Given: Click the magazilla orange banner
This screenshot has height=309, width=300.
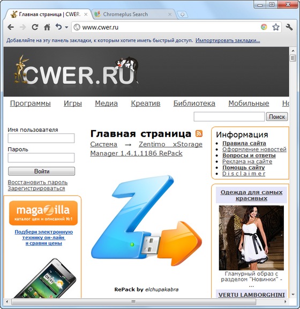Looking at the screenshot, I should pos(43,213).
